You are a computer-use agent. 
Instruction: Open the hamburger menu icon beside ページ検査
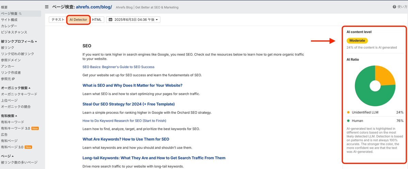pyautogui.click(x=47, y=7)
